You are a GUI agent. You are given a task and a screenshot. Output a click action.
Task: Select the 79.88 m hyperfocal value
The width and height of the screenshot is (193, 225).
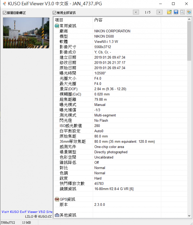tap(101, 99)
